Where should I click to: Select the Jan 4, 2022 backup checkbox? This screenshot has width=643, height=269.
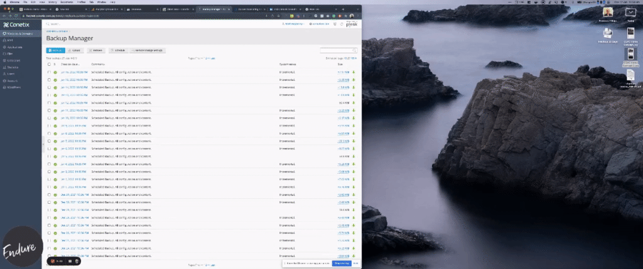coord(49,164)
